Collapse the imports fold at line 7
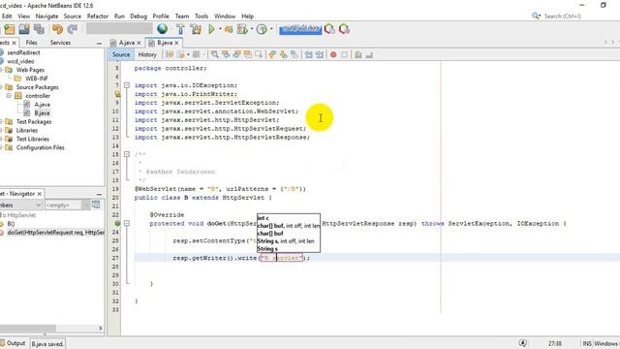The image size is (620, 349). coord(127,85)
